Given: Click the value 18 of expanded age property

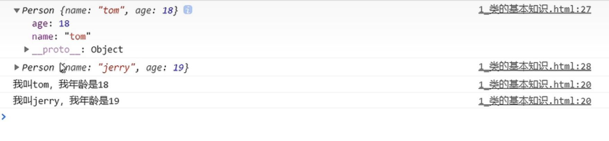Looking at the screenshot, I should click(x=64, y=23).
